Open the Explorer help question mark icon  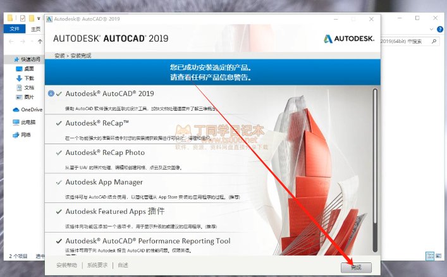tap(440, 29)
